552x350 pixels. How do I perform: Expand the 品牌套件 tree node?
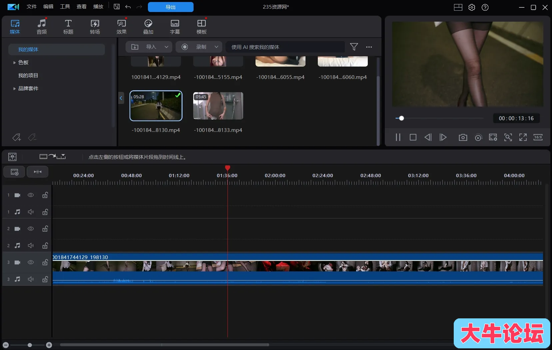click(14, 89)
